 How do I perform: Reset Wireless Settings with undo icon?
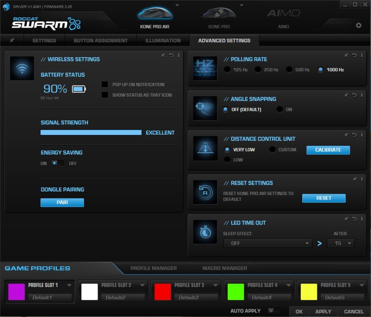click(171, 55)
